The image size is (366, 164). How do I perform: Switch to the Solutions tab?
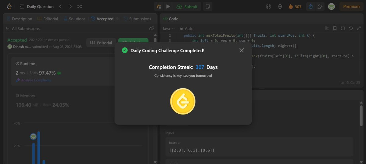(74, 19)
